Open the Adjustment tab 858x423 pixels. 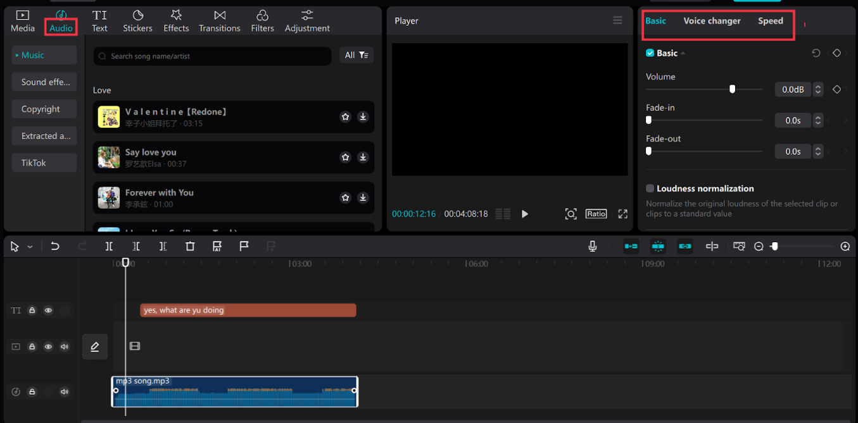(307, 21)
